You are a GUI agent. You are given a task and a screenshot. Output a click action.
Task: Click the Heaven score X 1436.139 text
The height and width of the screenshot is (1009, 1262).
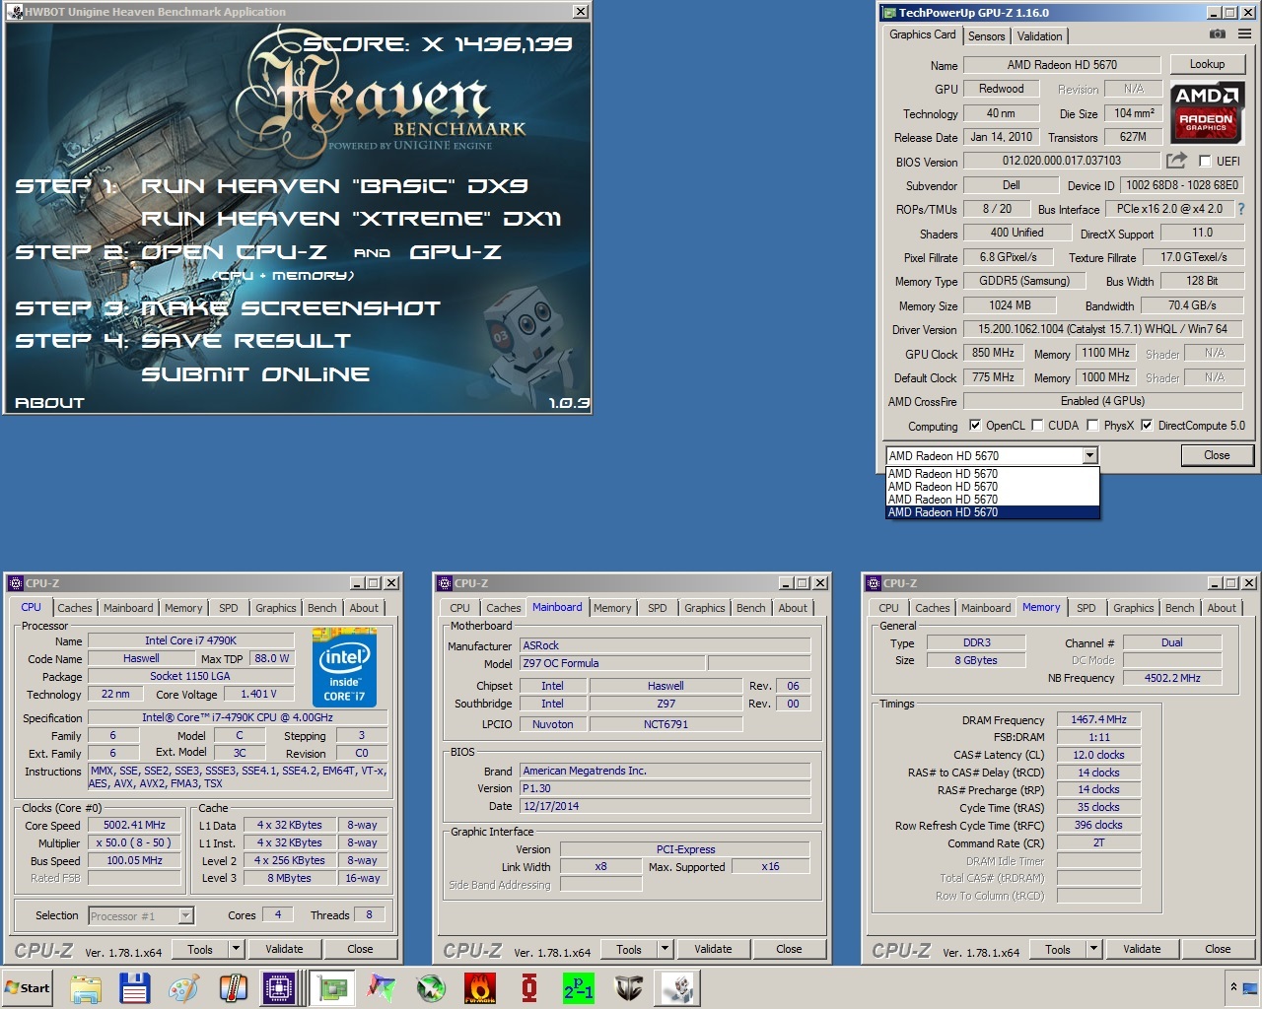click(x=438, y=44)
